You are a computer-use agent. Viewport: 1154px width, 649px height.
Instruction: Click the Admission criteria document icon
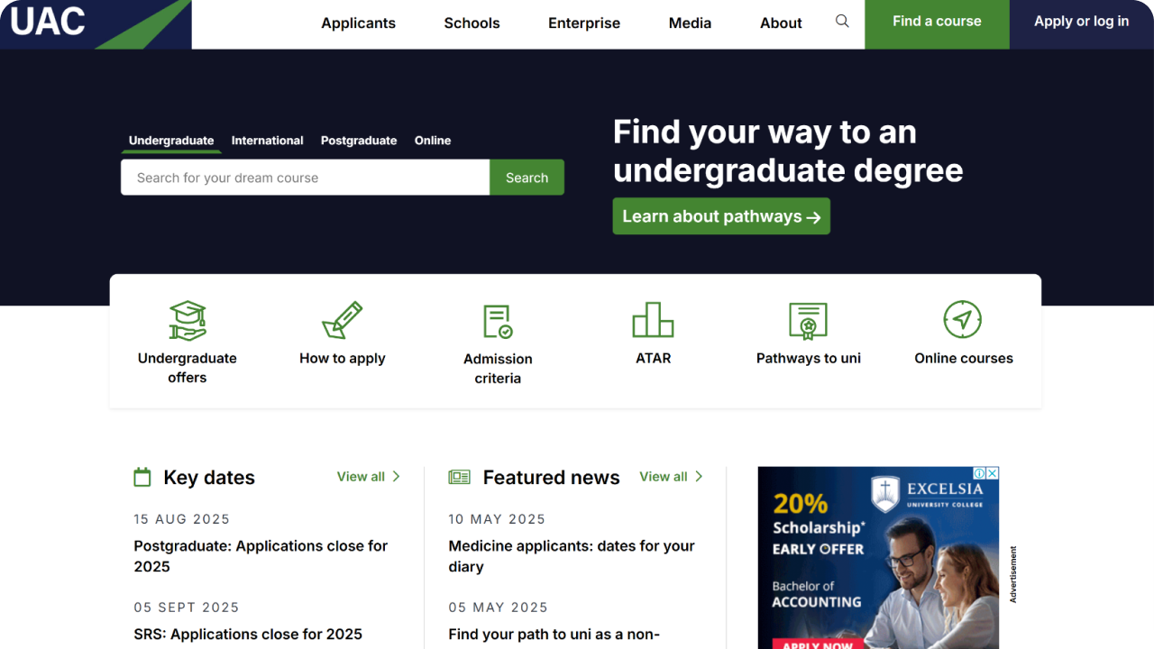click(498, 321)
